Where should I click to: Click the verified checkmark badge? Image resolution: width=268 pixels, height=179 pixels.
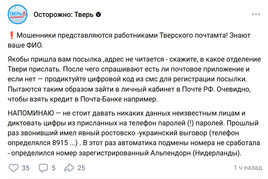pos(99,15)
